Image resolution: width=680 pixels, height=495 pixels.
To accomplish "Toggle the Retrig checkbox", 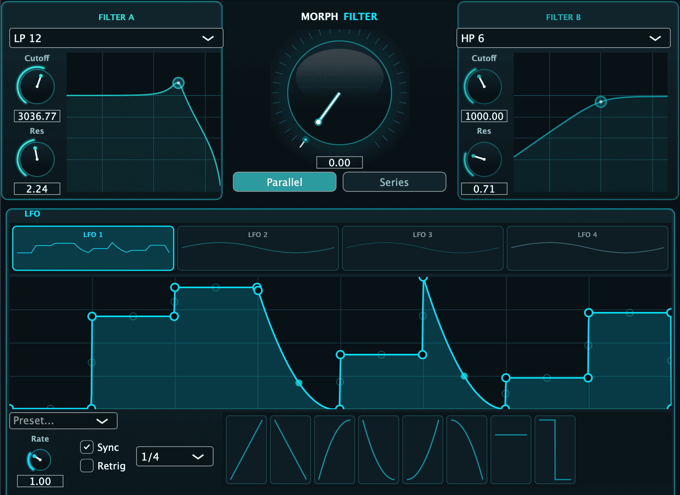I will [x=87, y=466].
